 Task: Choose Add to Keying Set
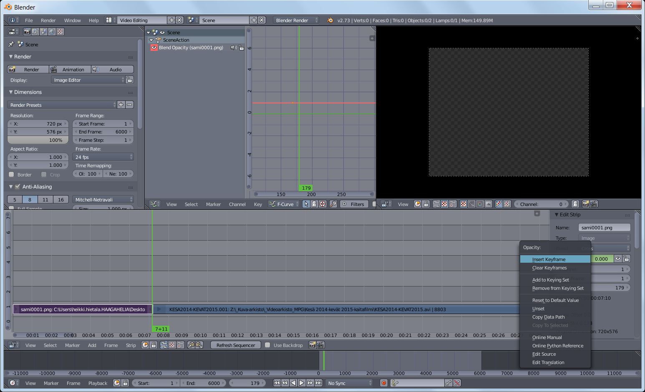pos(555,280)
